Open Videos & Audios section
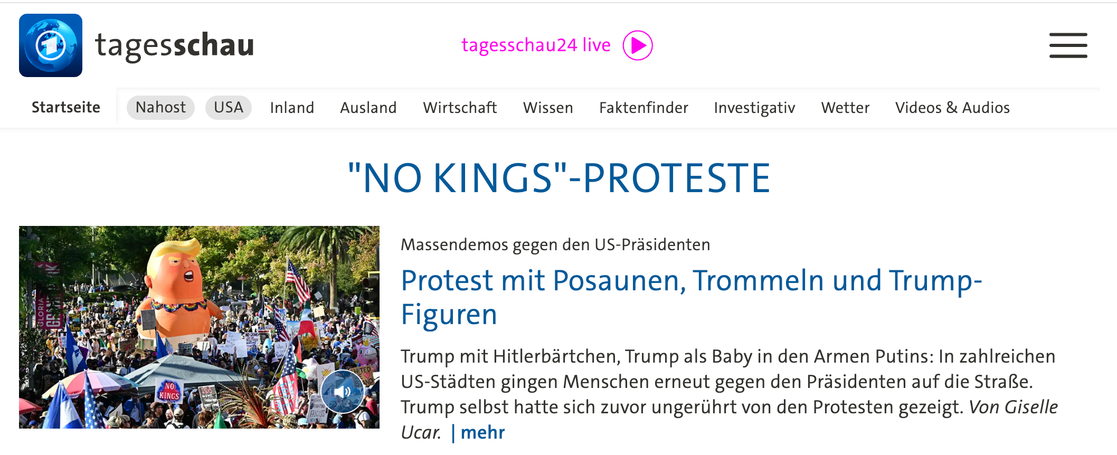The height and width of the screenshot is (455, 1117). (x=952, y=108)
